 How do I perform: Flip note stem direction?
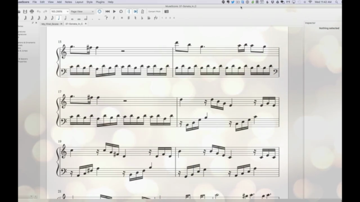(156, 18)
